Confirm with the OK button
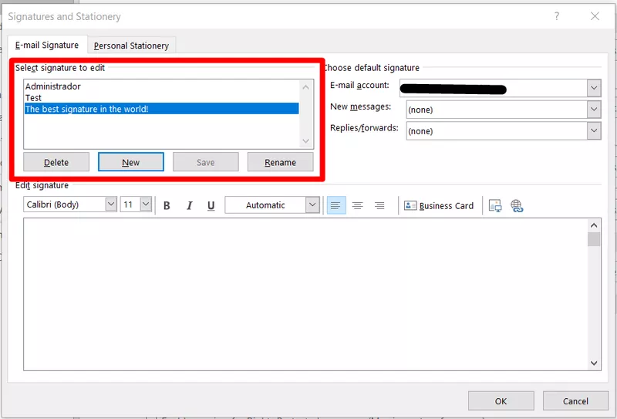 pos(501,401)
